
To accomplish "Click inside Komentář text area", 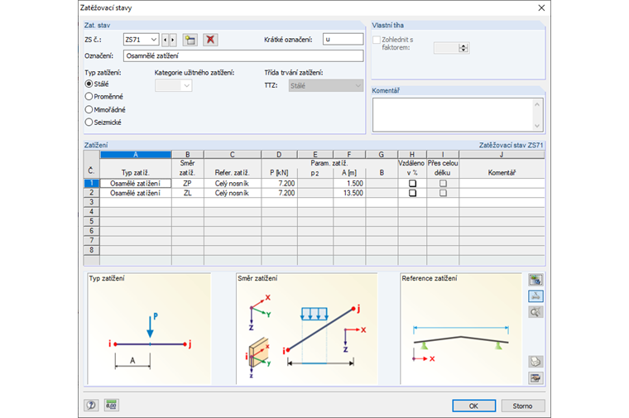I will click(x=458, y=115).
